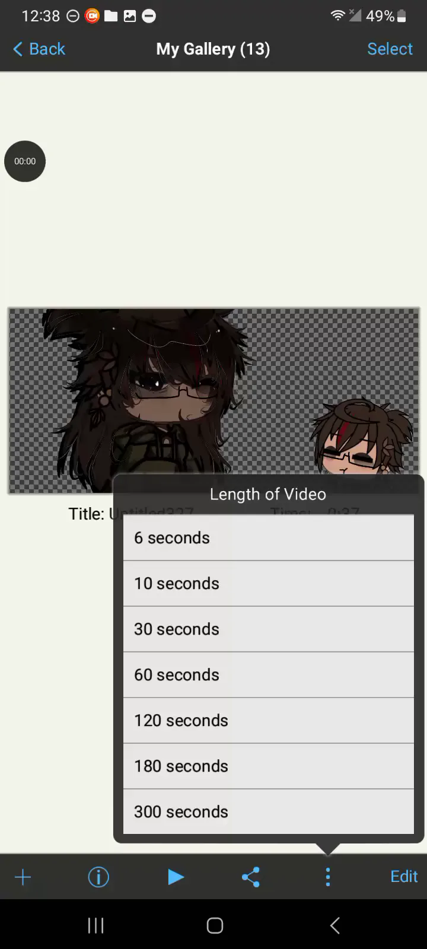Viewport: 427px width, 949px height.
Task: Tap the Edit button in bottom toolbar
Action: (404, 877)
